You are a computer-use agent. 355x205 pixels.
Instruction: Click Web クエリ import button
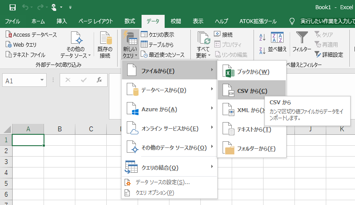click(x=21, y=44)
